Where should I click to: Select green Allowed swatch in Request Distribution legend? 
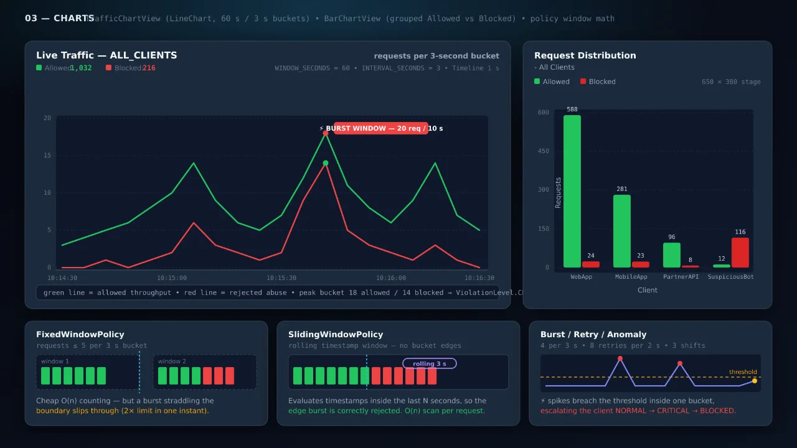coord(537,82)
